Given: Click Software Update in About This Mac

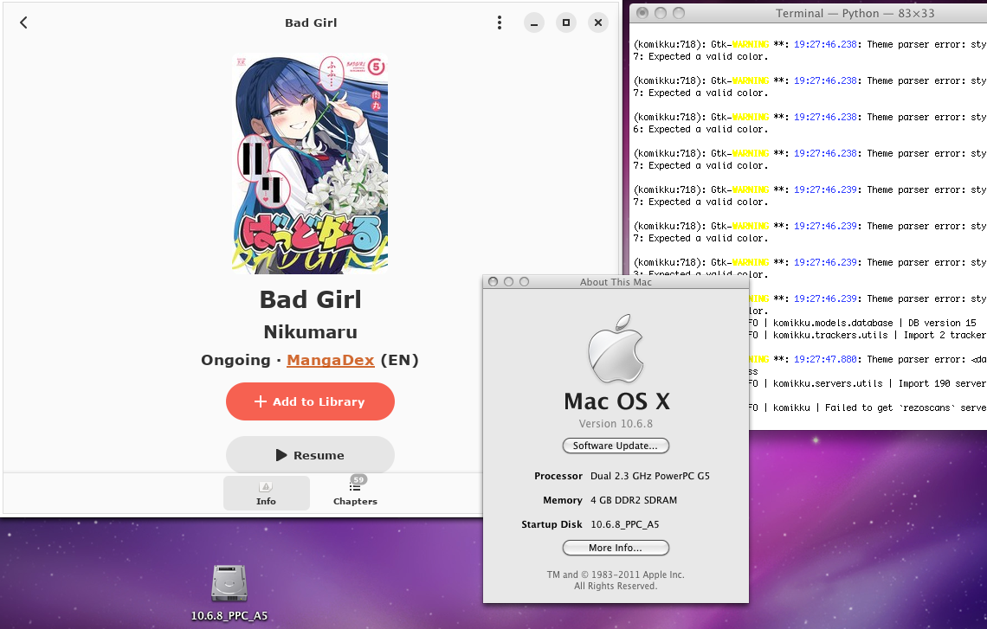Looking at the screenshot, I should click(616, 446).
